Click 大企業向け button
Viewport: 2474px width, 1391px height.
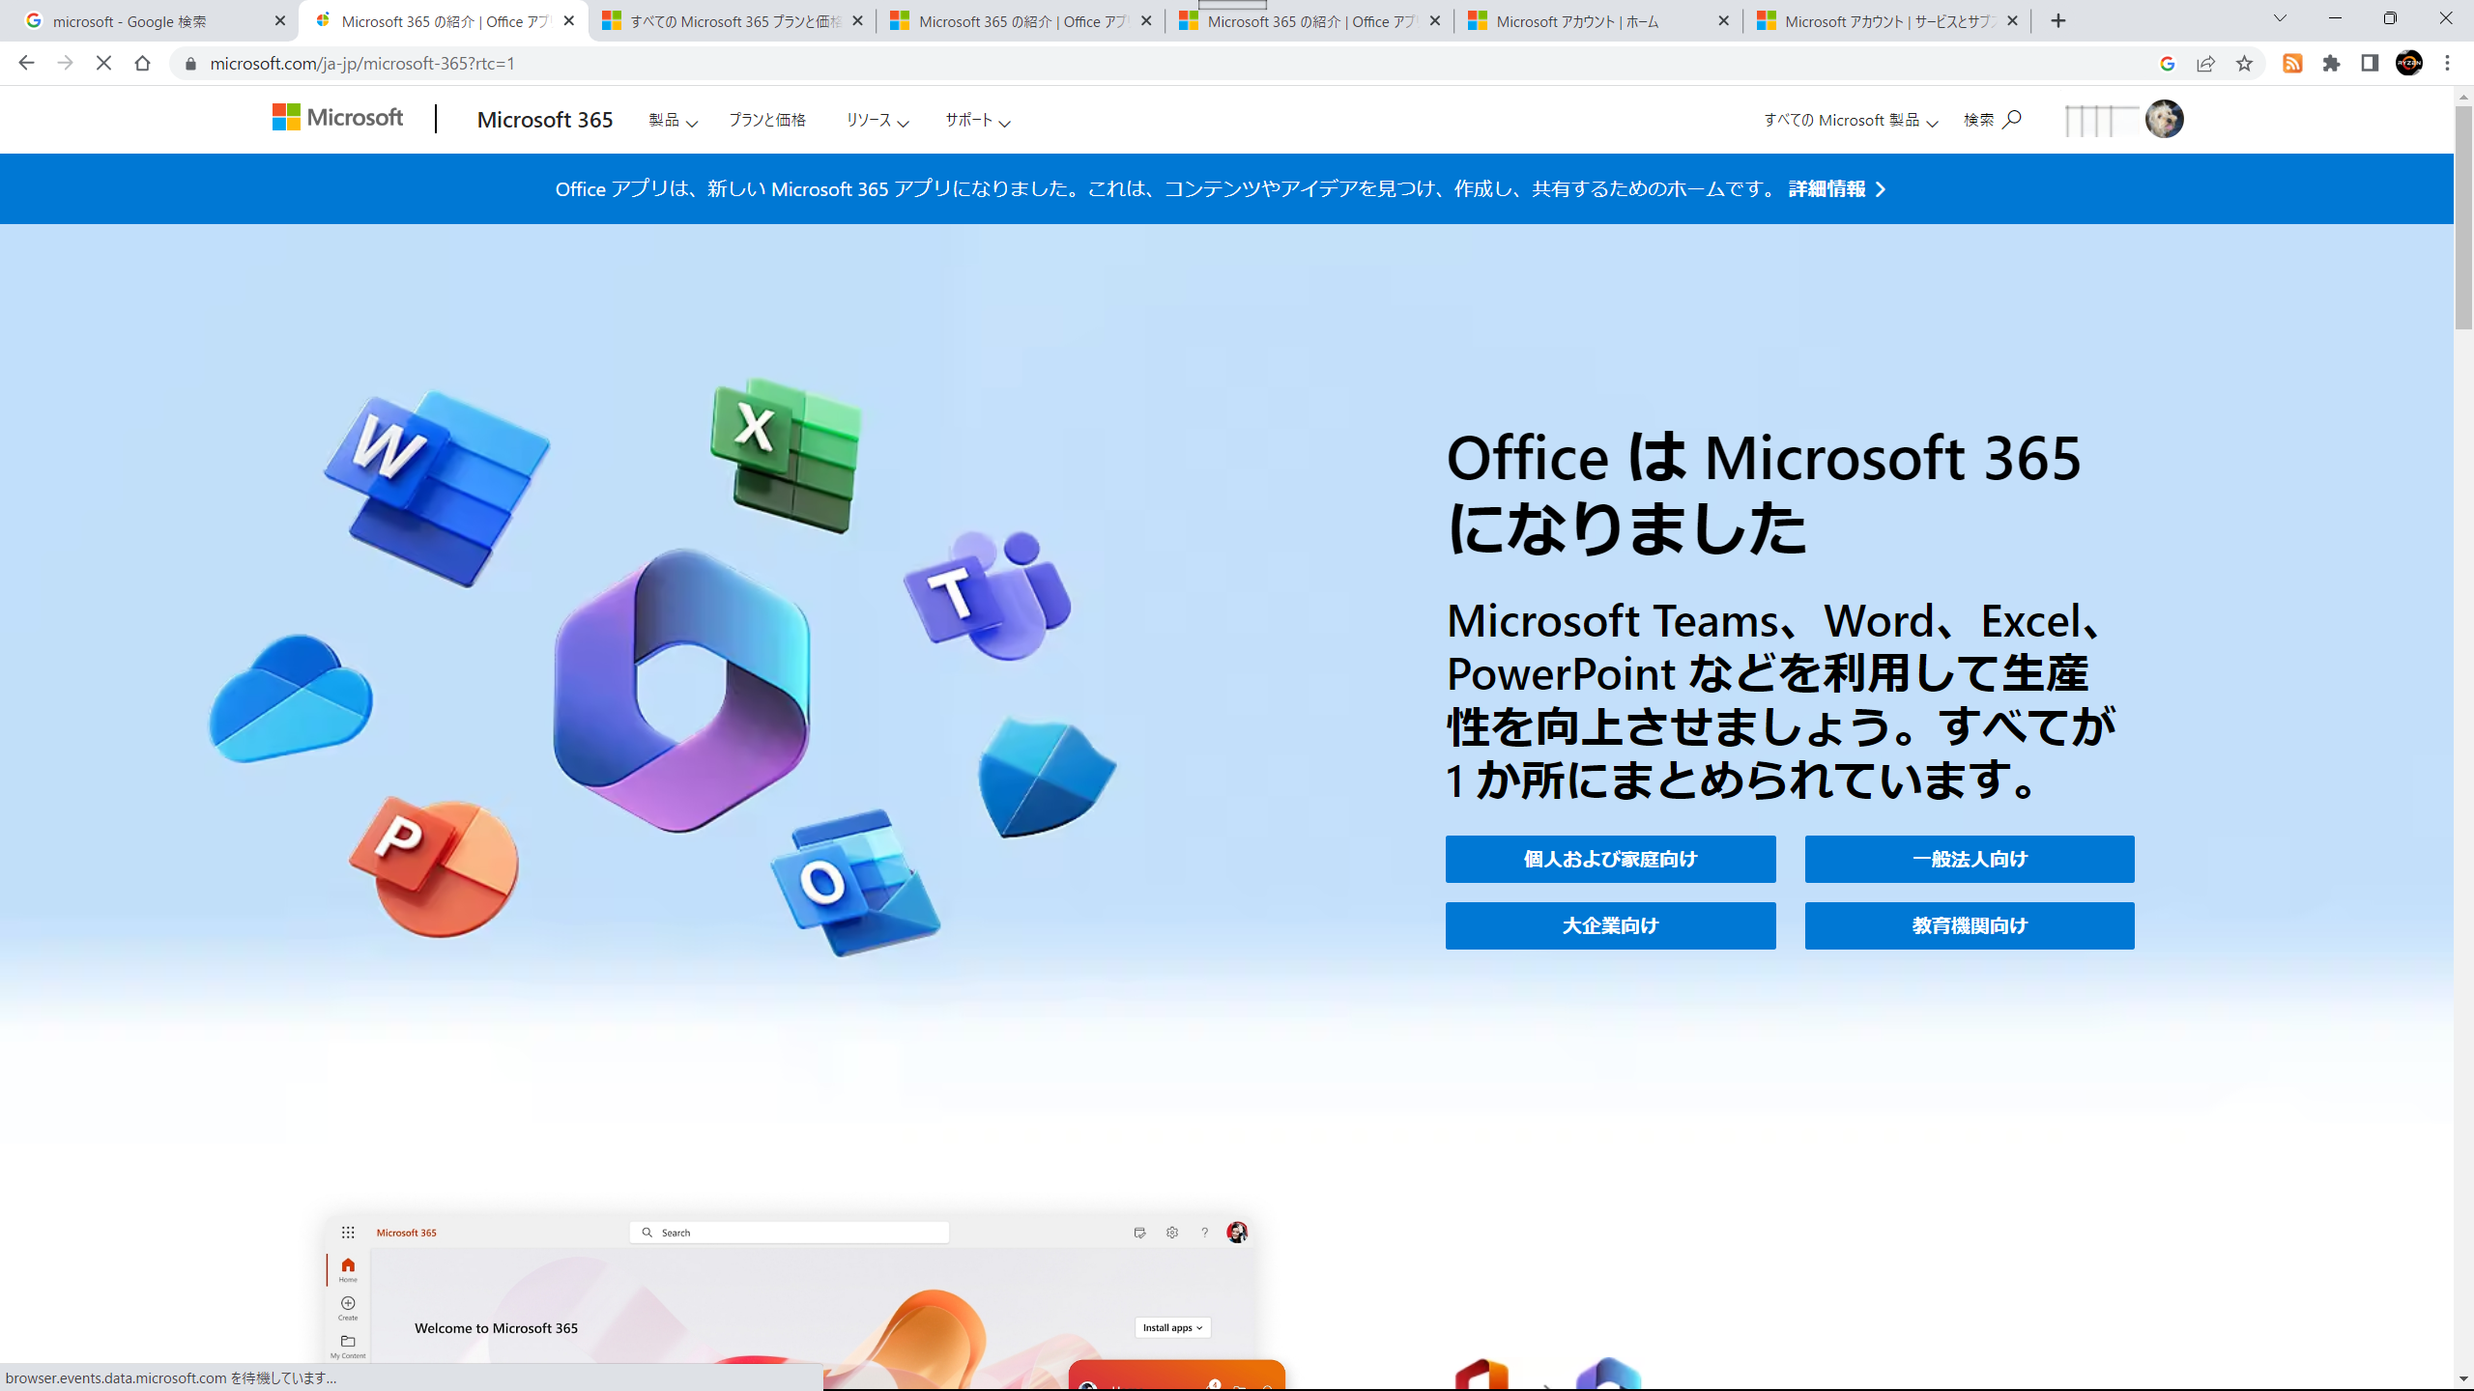coord(1610,925)
